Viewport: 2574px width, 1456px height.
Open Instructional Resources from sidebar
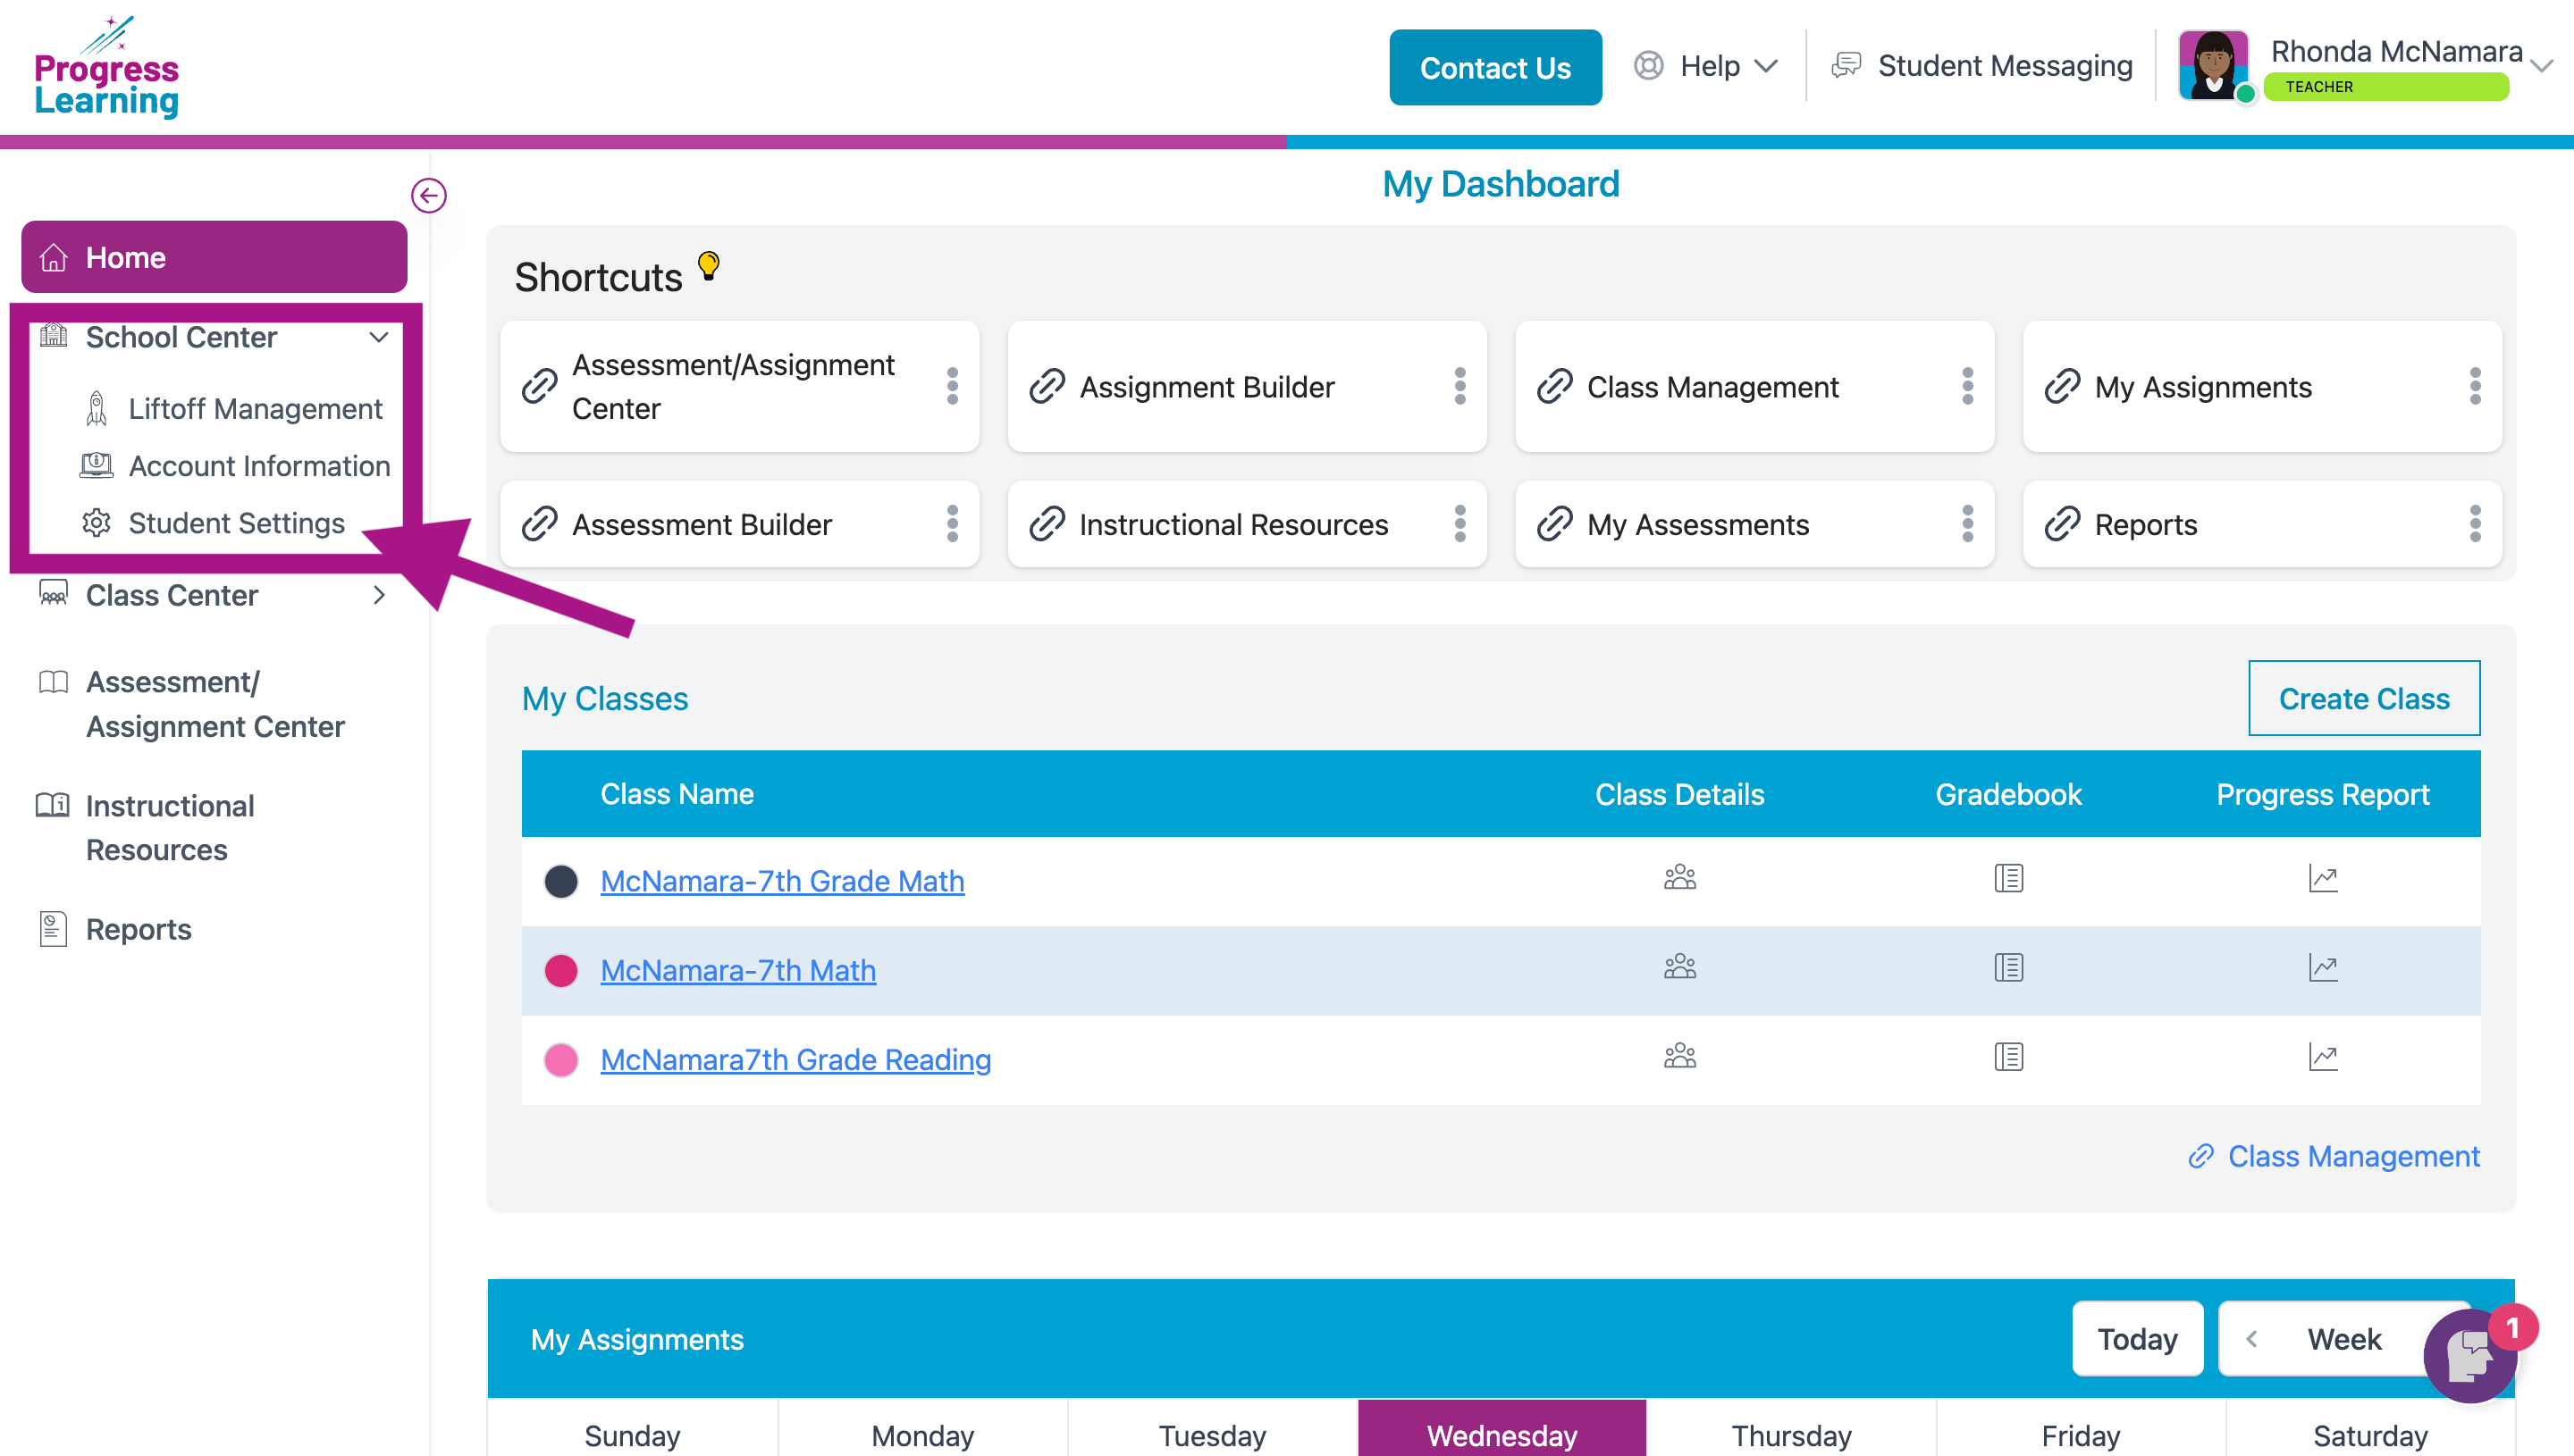146,828
